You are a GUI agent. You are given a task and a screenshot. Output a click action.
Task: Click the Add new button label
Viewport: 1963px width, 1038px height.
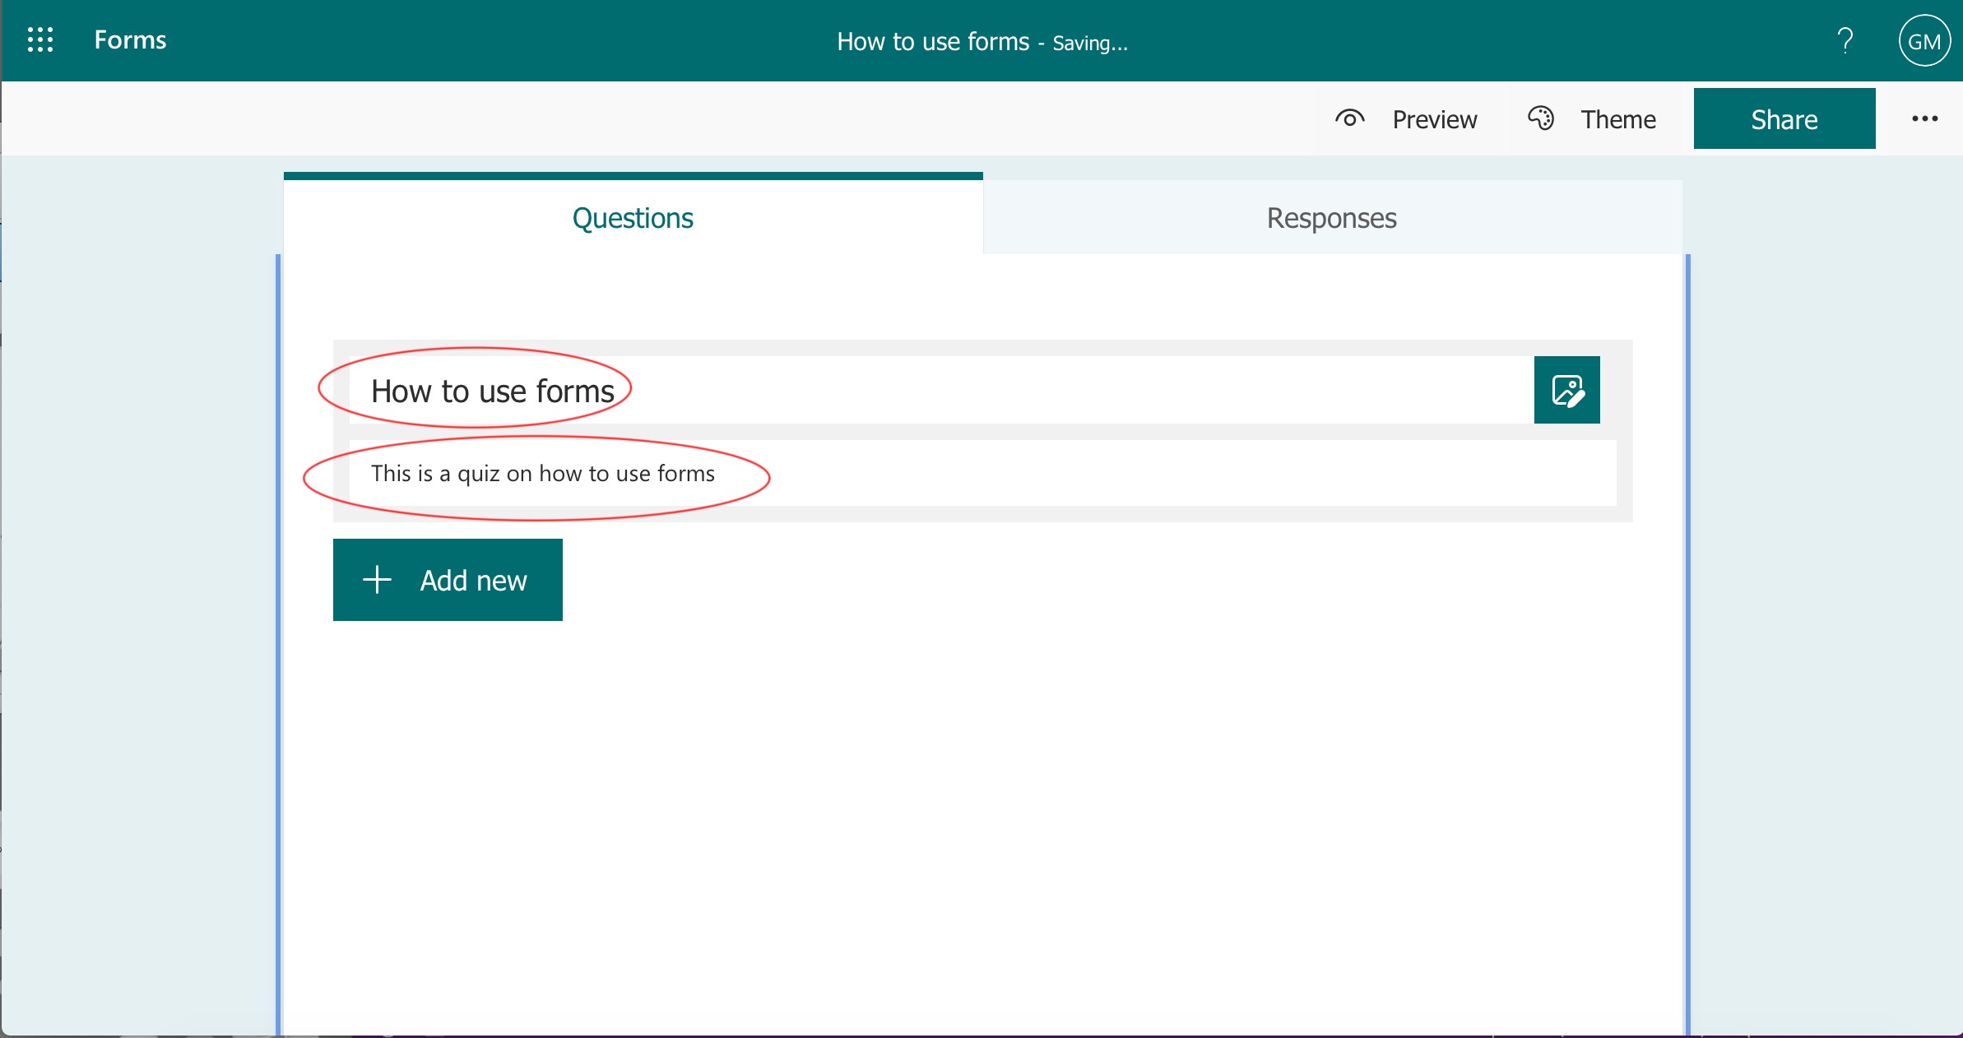473,581
